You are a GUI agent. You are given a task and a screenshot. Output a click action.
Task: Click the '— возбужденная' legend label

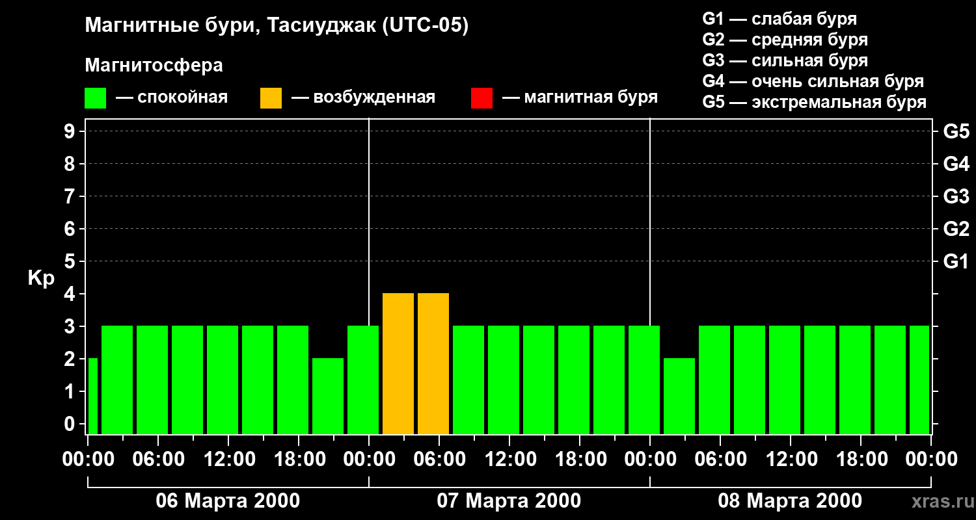pyautogui.click(x=363, y=98)
